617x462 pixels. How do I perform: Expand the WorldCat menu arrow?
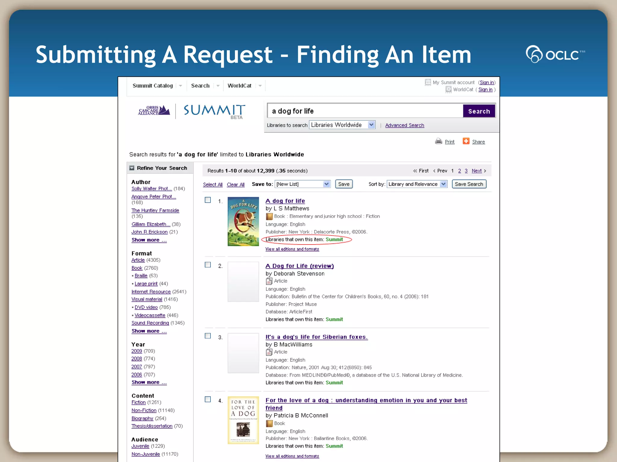[260, 86]
